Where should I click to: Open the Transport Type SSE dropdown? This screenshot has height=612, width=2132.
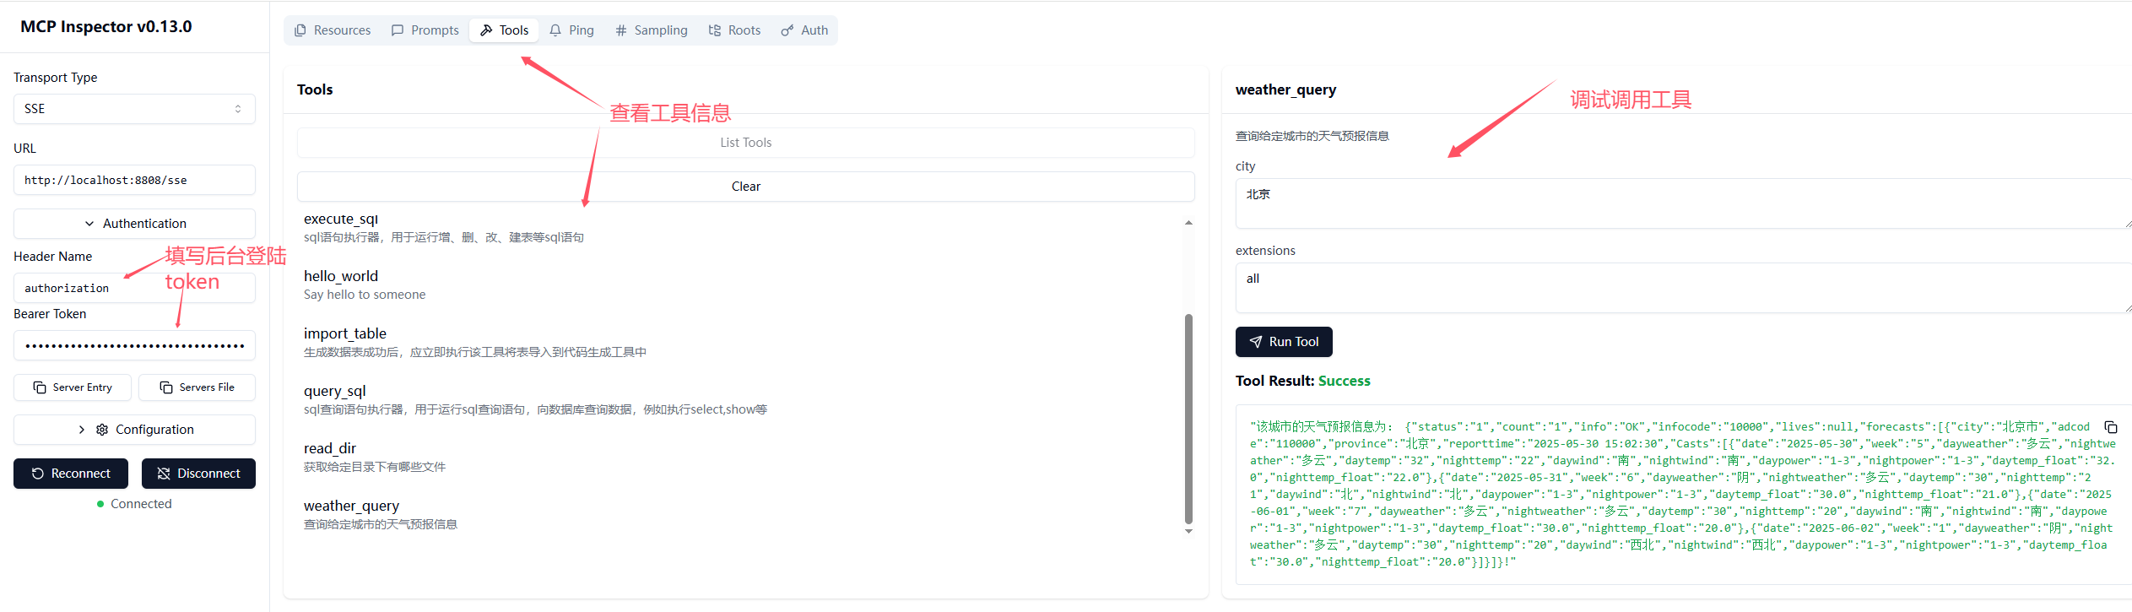pyautogui.click(x=134, y=109)
